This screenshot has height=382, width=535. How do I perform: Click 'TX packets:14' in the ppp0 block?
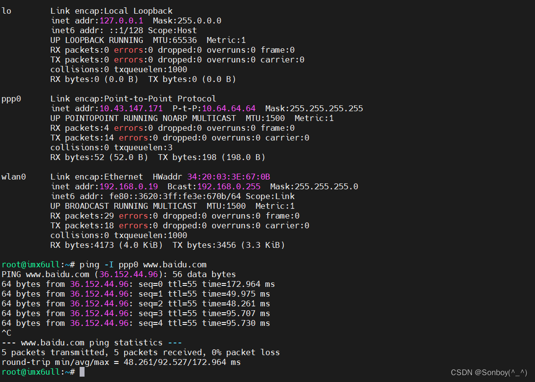pyautogui.click(x=82, y=138)
